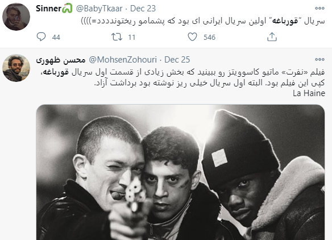
Task: Open the La Haine movie photo
Action: click(x=180, y=172)
